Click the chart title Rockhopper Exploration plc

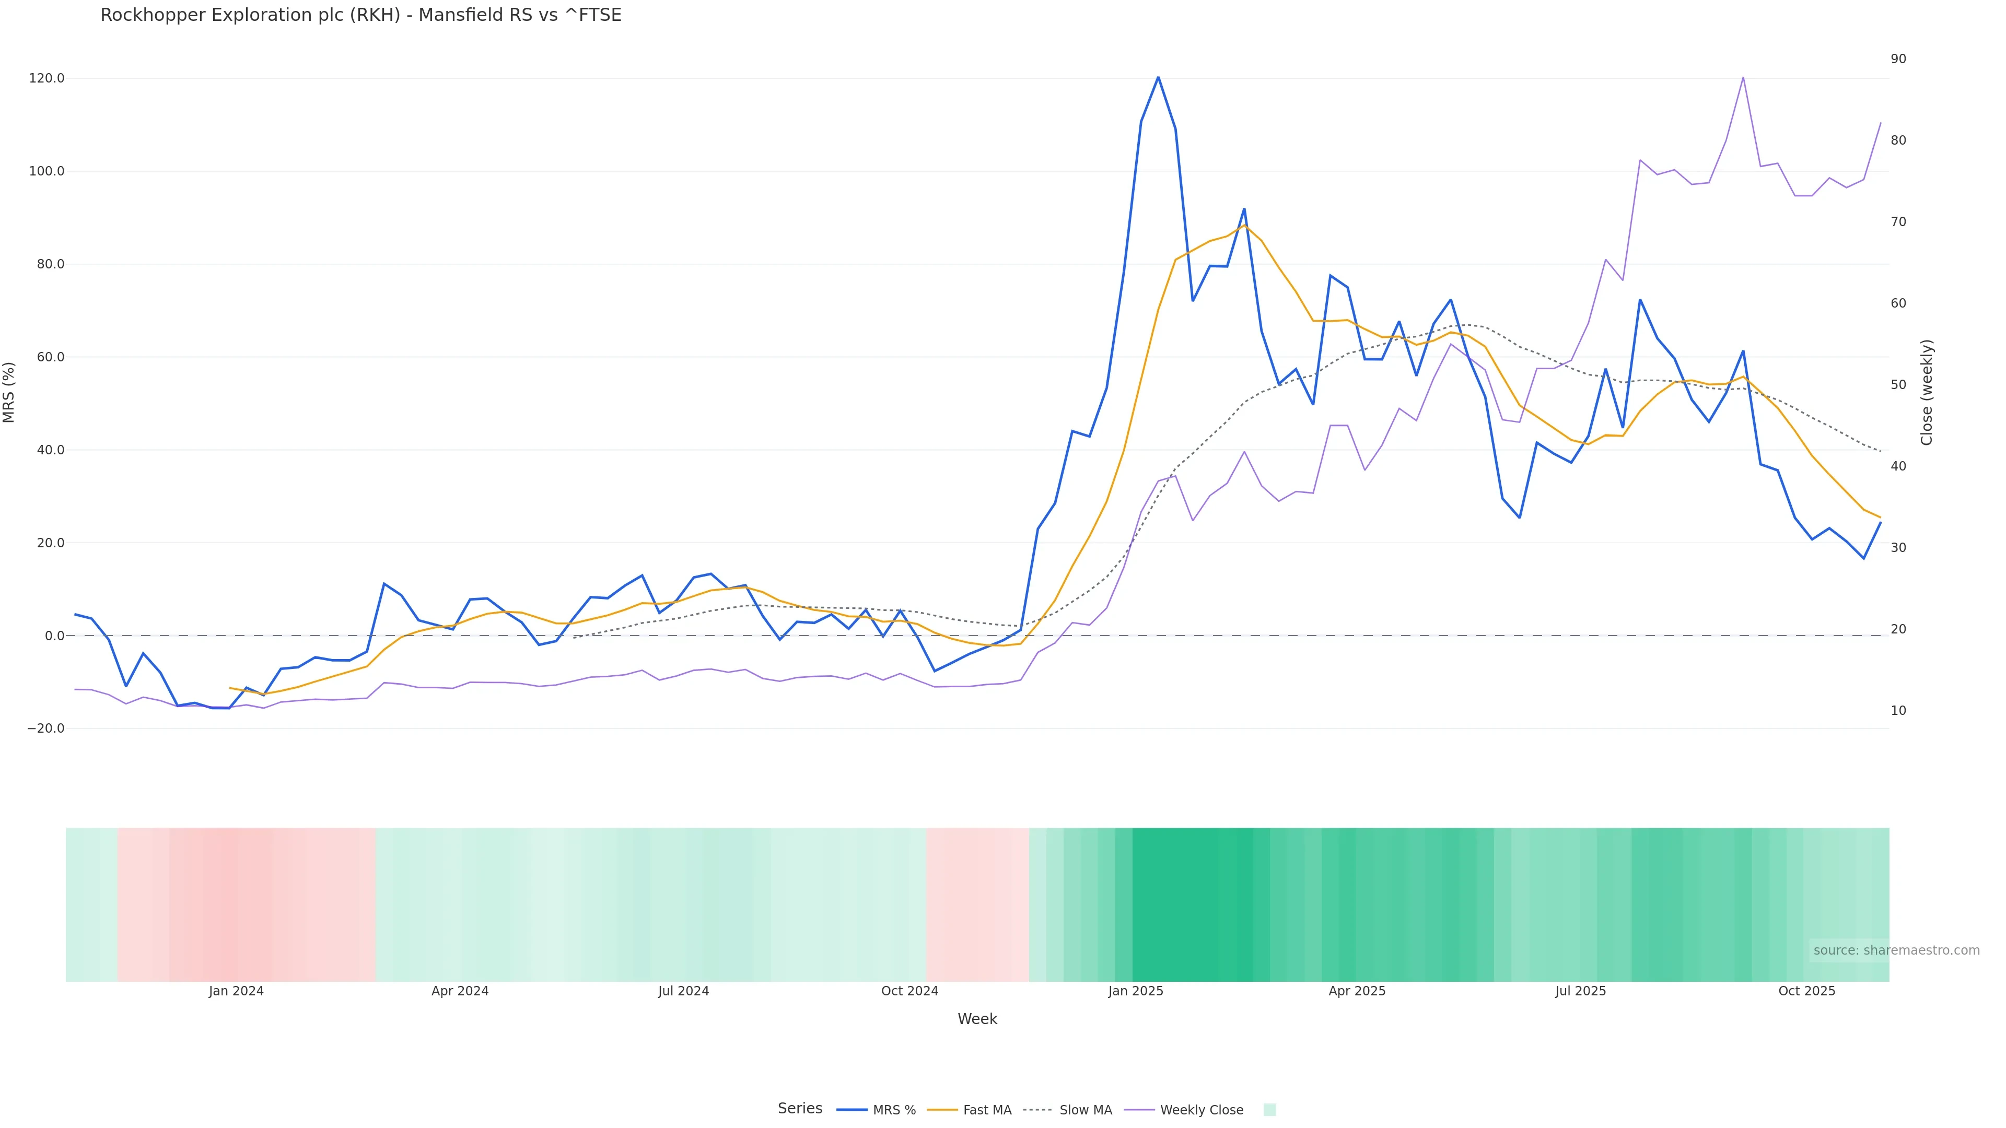[360, 16]
